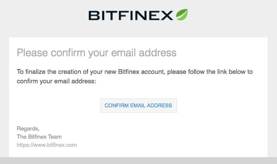Click the word 'Please' in the heading
The image size is (277, 164).
pos(32,53)
